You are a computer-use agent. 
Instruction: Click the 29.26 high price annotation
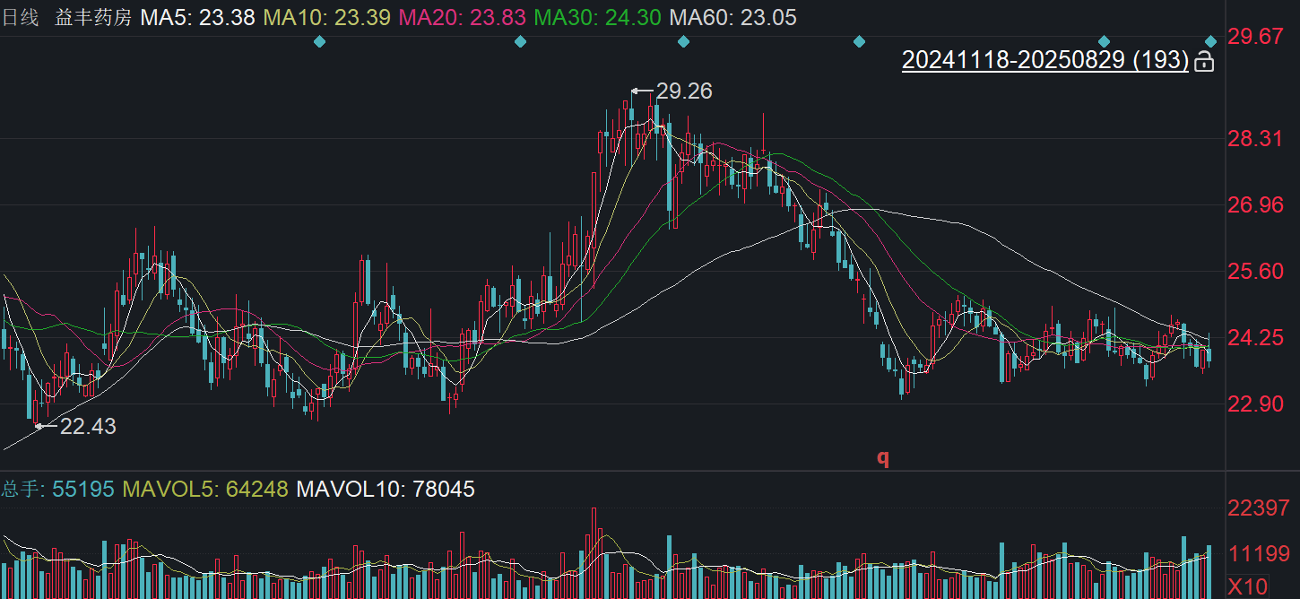(x=683, y=91)
